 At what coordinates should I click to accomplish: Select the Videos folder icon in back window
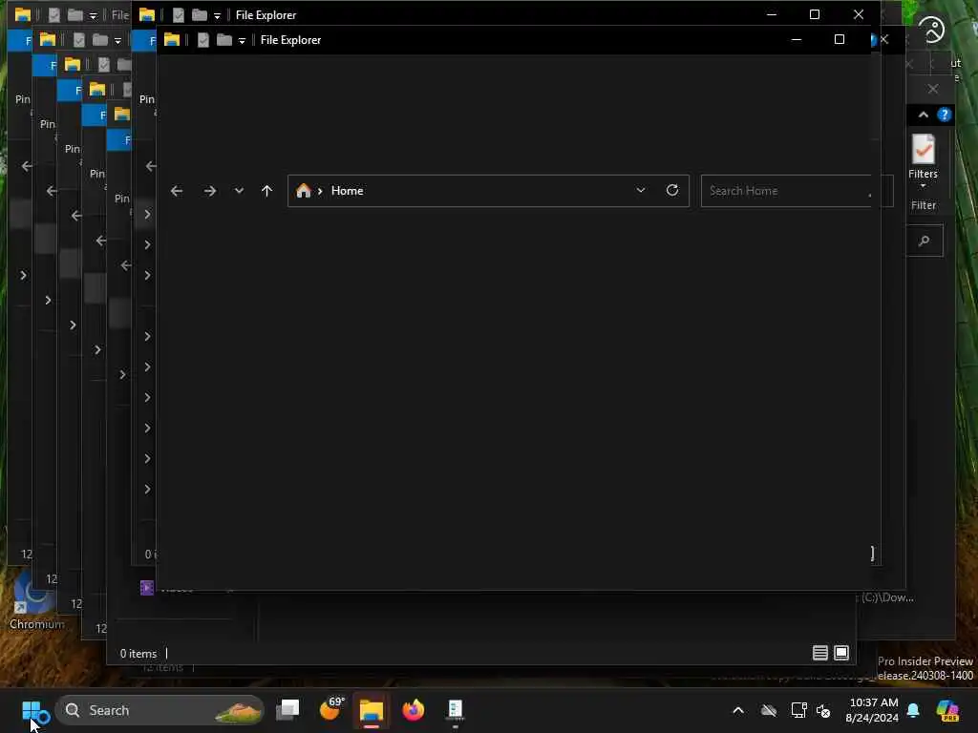coord(146,588)
